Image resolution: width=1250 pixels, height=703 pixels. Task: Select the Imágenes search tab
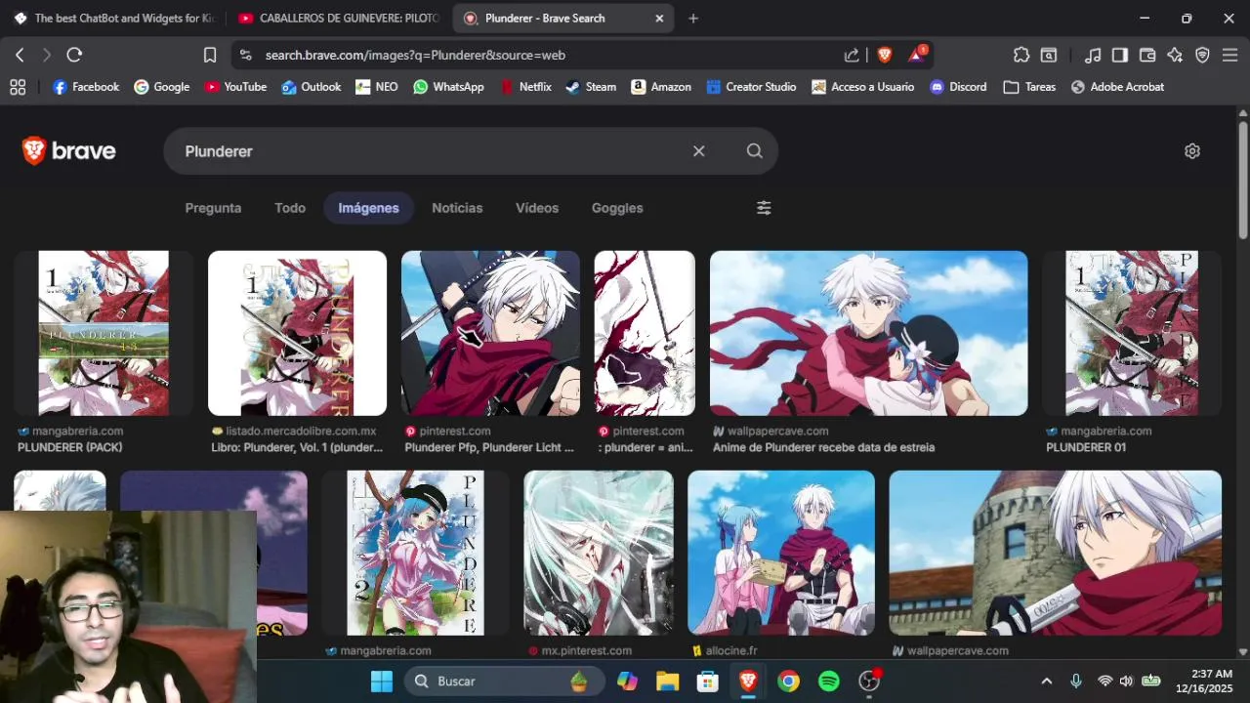click(x=368, y=208)
